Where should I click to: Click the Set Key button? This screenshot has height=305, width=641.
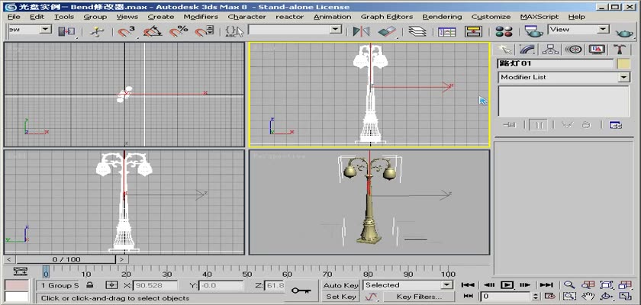340,297
